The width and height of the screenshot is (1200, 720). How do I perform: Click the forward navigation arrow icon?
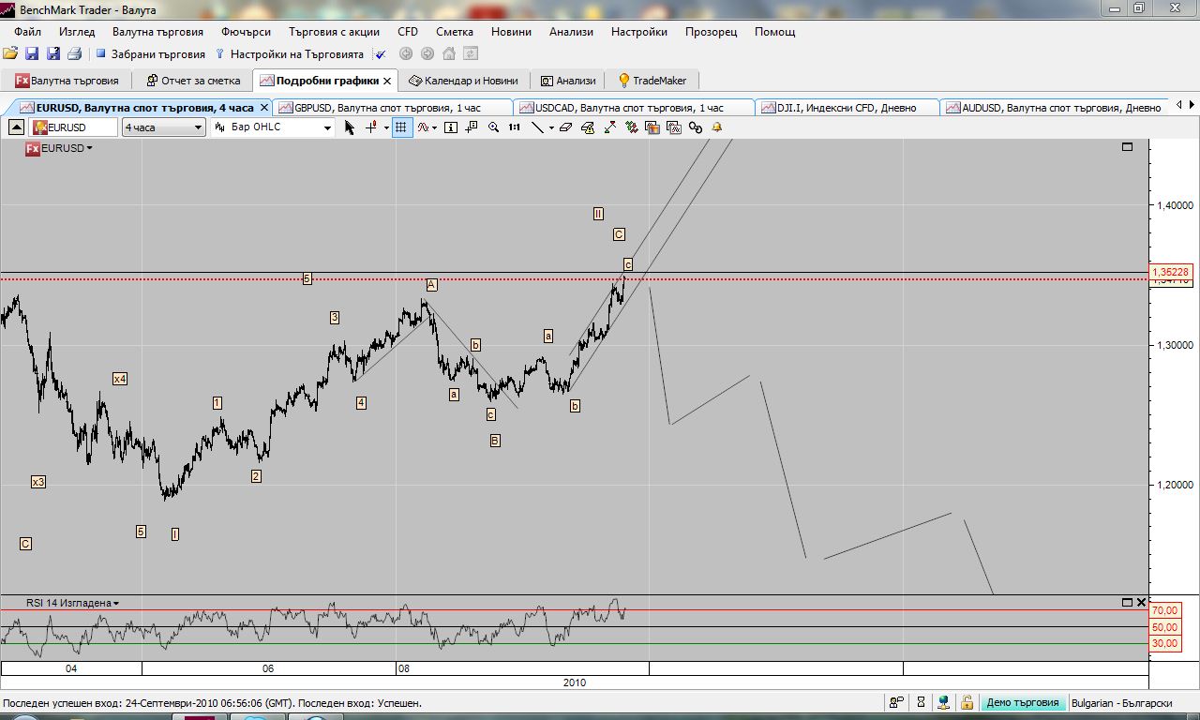pos(427,54)
